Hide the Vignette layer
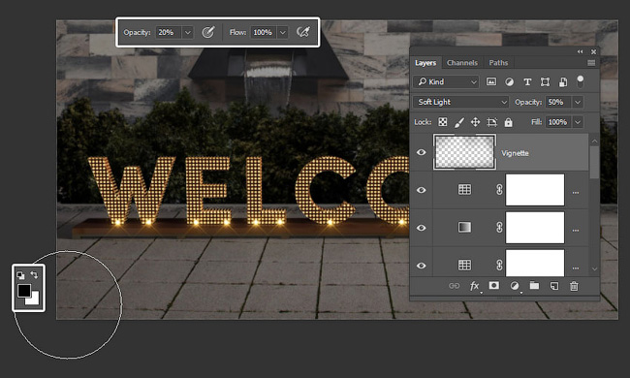 [421, 152]
